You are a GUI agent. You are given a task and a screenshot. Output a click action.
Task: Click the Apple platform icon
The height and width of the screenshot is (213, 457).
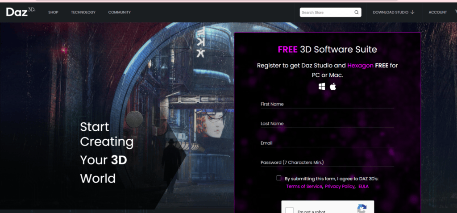[x=332, y=87]
